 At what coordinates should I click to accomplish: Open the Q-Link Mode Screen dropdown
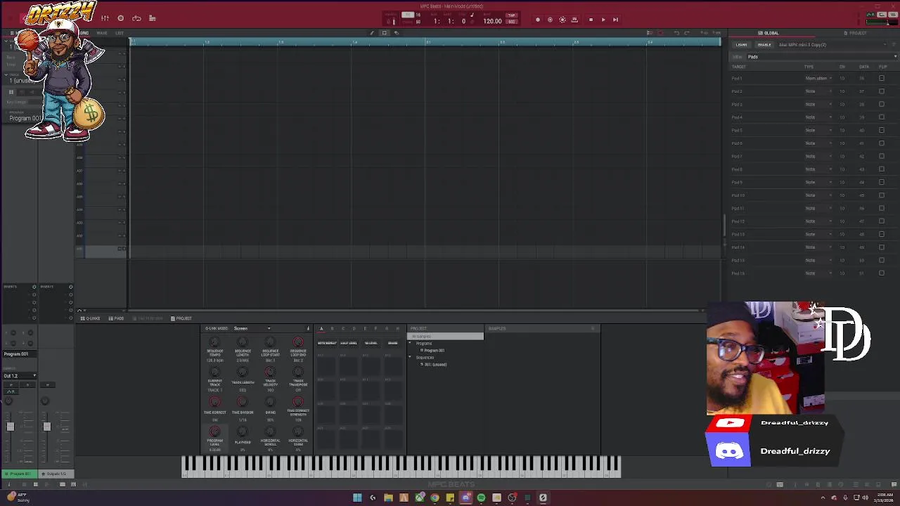(252, 329)
